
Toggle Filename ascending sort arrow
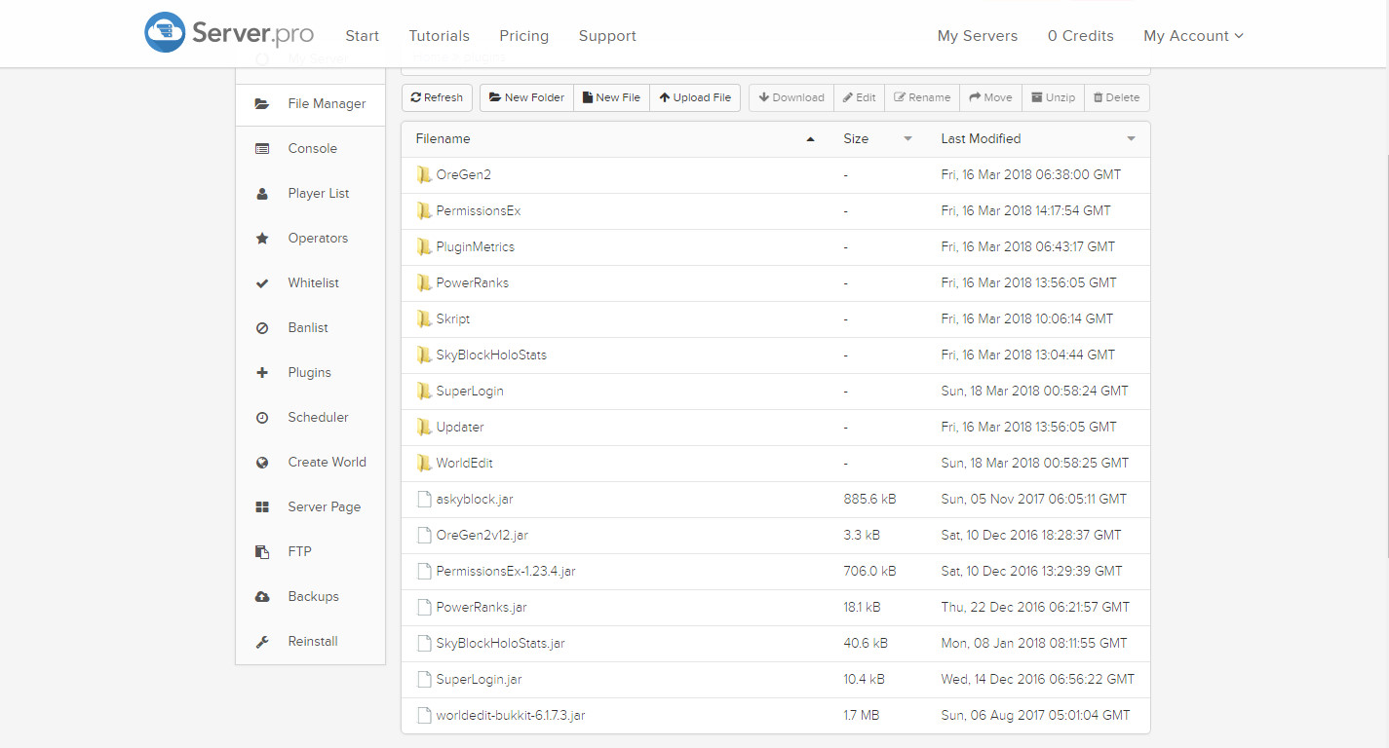click(810, 139)
